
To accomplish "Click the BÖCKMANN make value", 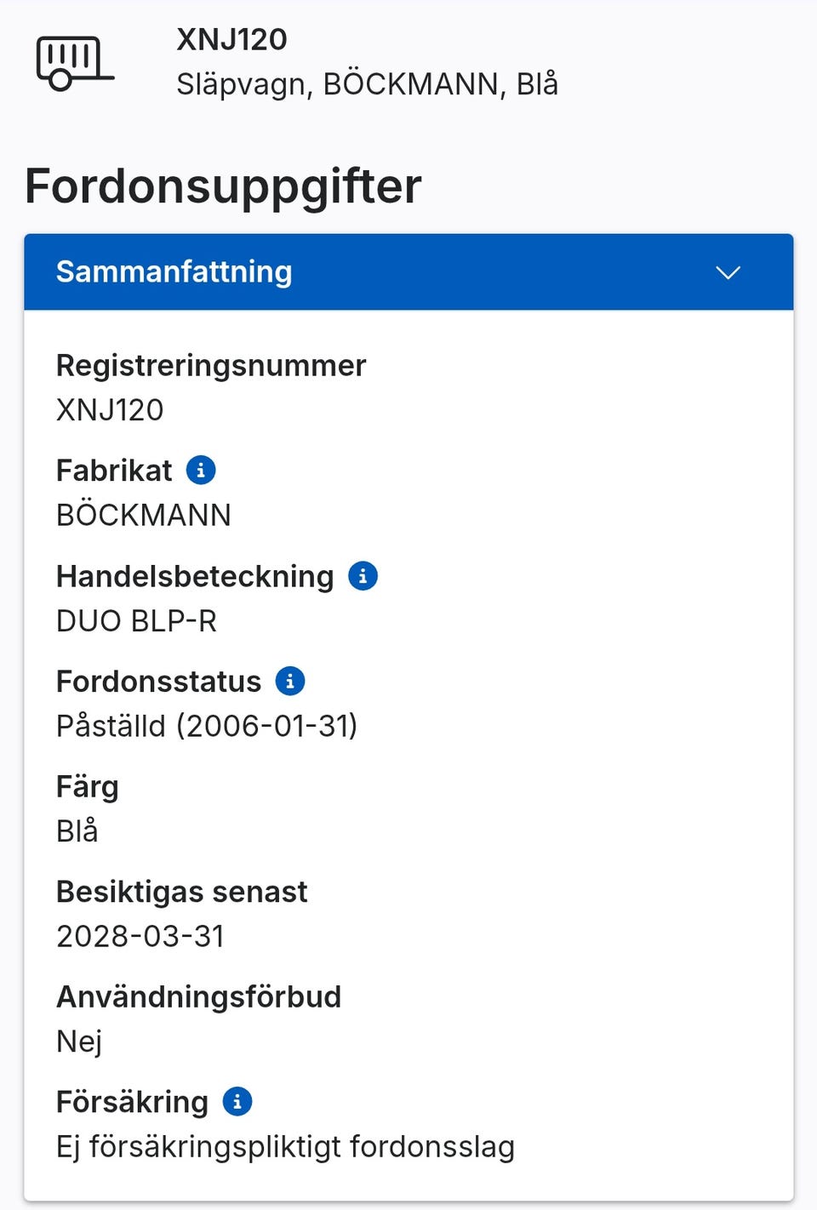I will point(143,515).
